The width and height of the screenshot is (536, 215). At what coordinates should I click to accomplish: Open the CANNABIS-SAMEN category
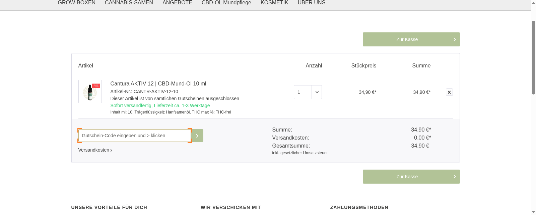click(129, 3)
